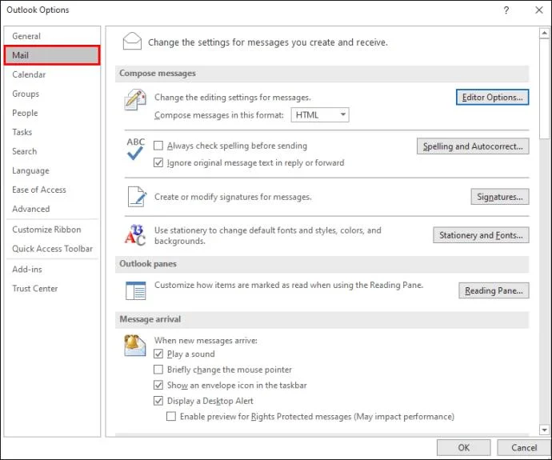Confirm with the OK button

click(x=464, y=447)
